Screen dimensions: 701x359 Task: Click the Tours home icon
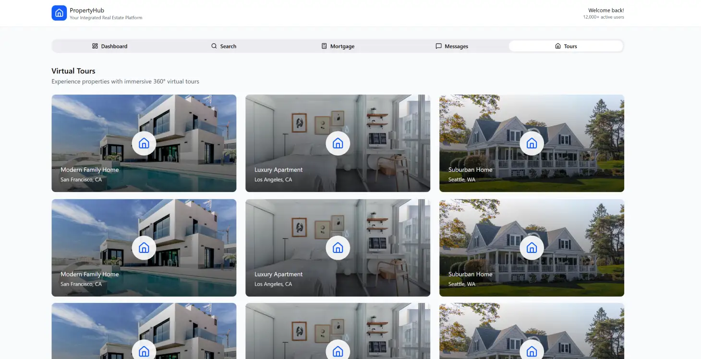coord(557,46)
